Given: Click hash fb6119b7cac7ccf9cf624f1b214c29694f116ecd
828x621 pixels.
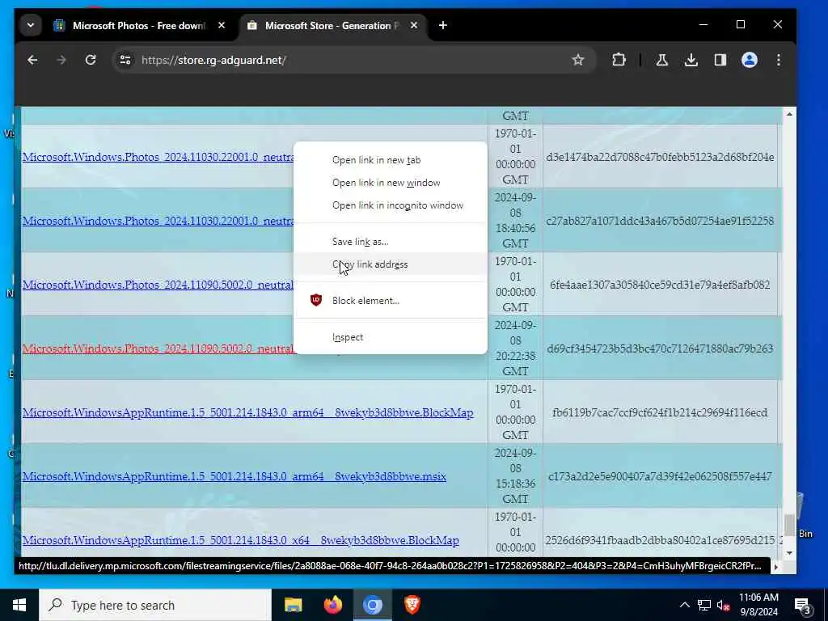Looking at the screenshot, I should pyautogui.click(x=660, y=412).
